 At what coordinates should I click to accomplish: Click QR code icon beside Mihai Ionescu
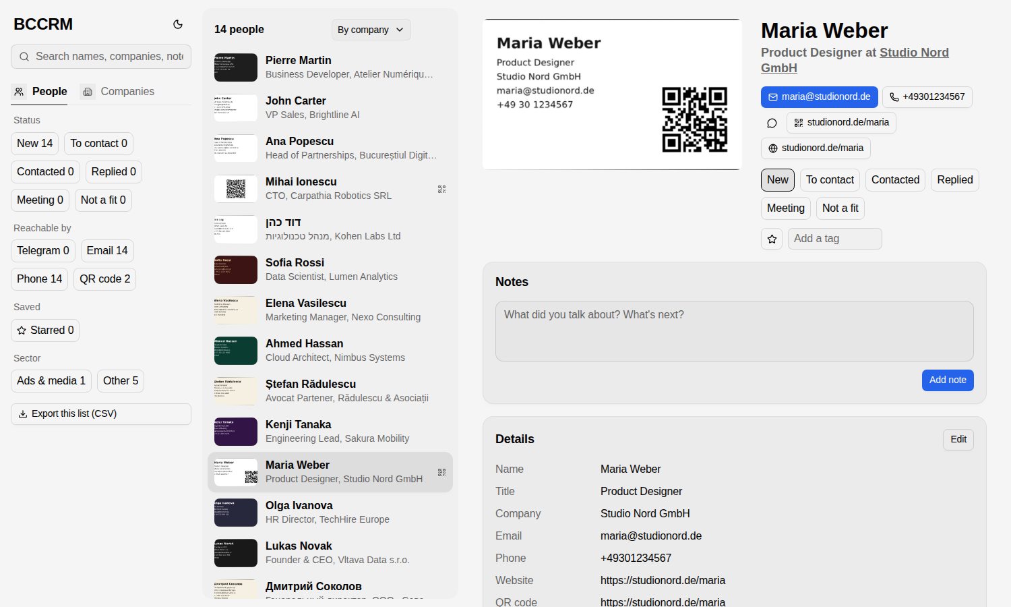coord(441,189)
